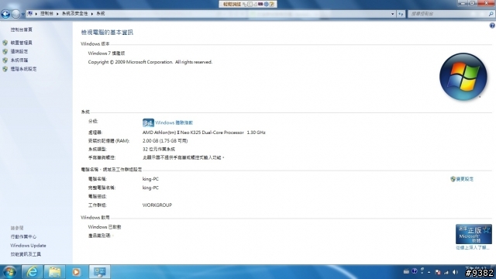Select 控制台 in the breadcrumb path
Screen dimensions: 496x279
point(46,14)
